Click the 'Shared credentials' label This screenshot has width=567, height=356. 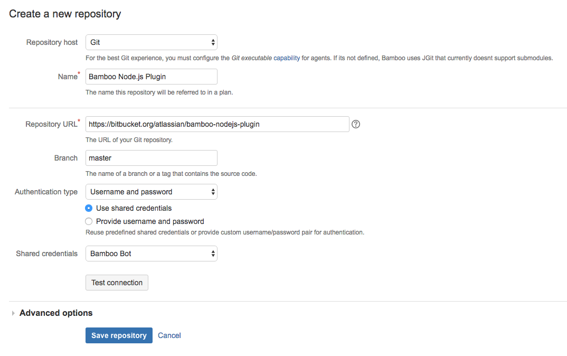coord(46,254)
